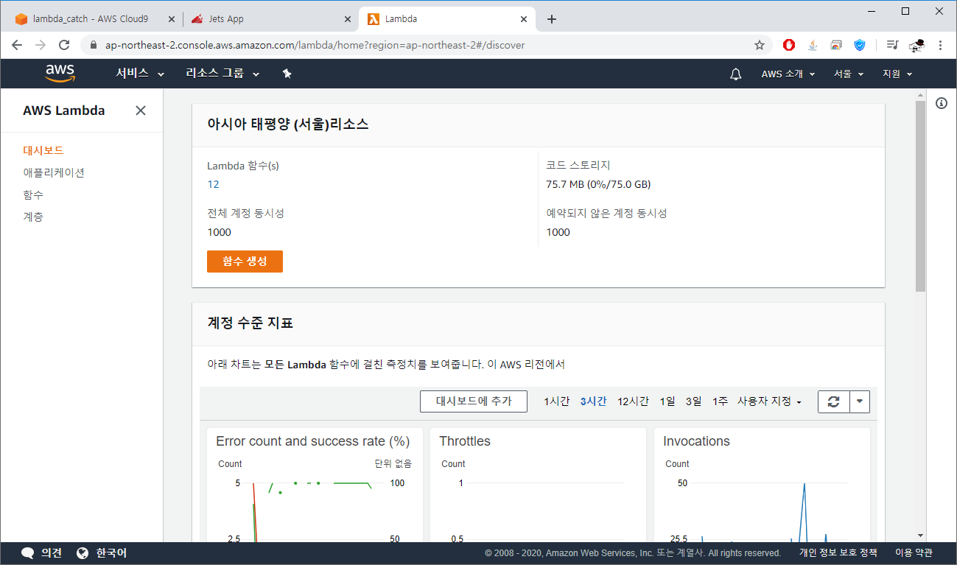957x565 pixels.
Task: Click the 한국어 language link
Action: [111, 553]
